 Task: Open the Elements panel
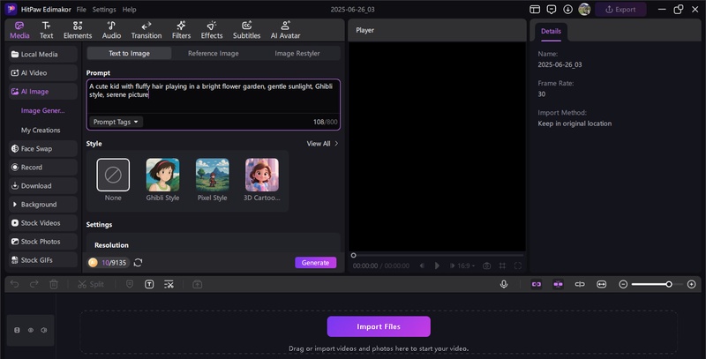tap(78, 30)
